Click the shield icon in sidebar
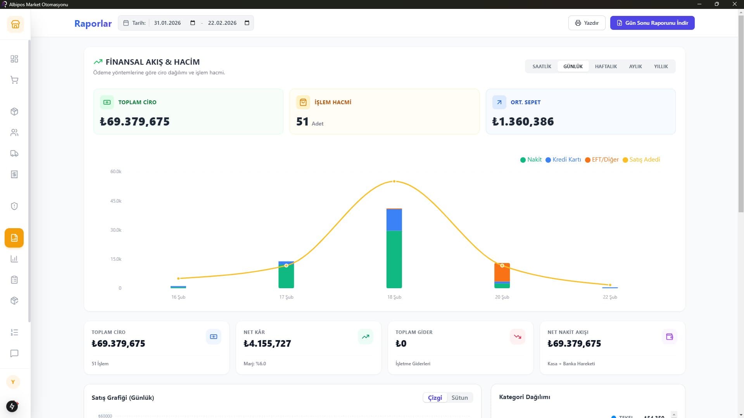Screen dimensions: 744x418 [x=14, y=206]
